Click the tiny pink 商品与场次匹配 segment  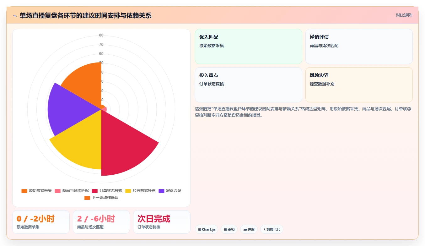tap(105, 110)
